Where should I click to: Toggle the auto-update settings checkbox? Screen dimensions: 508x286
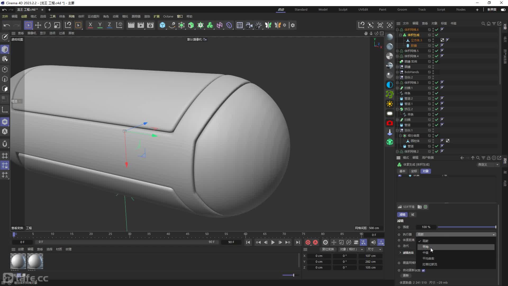pos(423,270)
